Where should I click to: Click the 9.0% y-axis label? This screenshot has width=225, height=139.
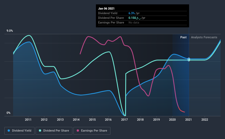pos(10,31)
